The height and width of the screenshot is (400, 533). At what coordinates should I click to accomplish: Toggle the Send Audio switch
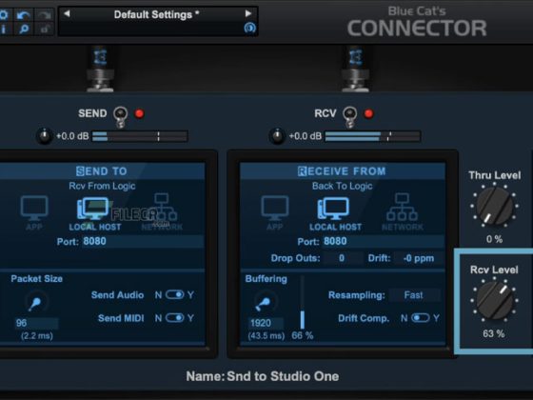click(x=175, y=294)
